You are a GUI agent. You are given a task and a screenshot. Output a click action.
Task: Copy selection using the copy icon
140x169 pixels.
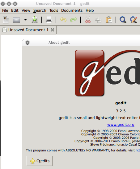coord(98,20)
